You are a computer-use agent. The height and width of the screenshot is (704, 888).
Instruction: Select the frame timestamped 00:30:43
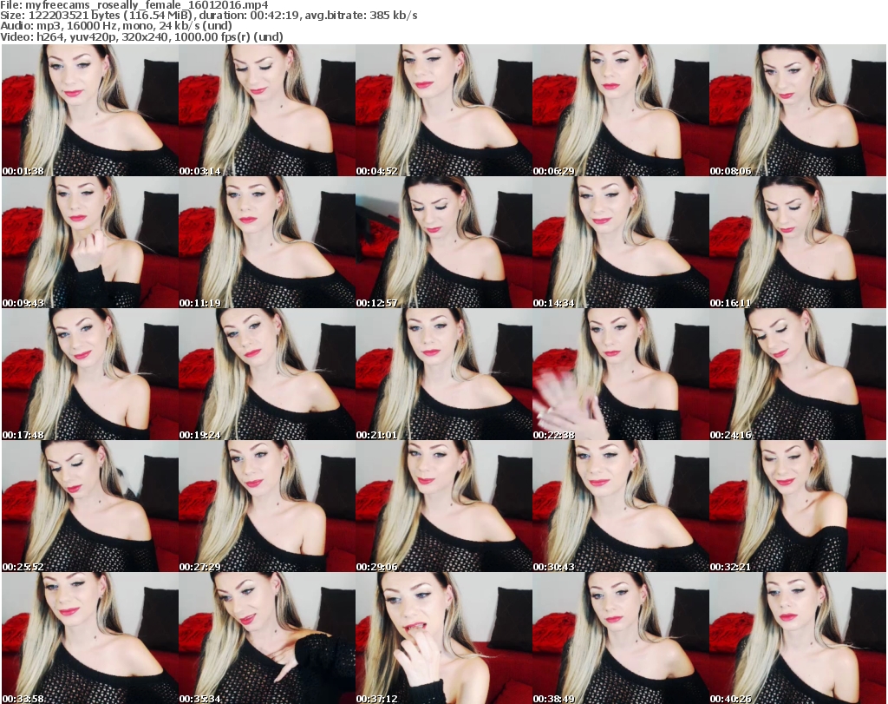[621, 505]
